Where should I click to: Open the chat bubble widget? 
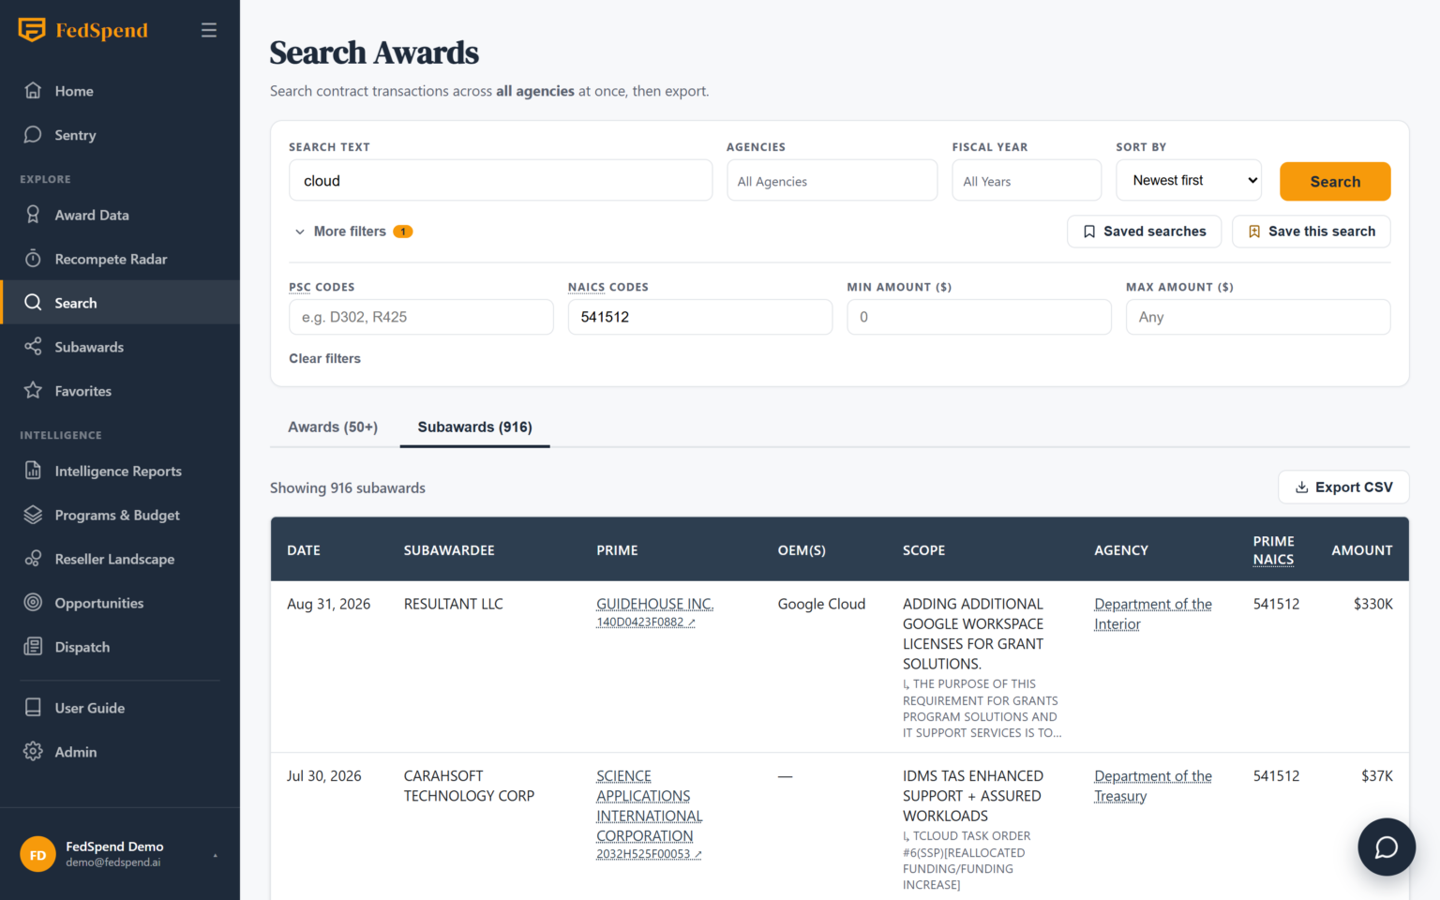click(1387, 847)
